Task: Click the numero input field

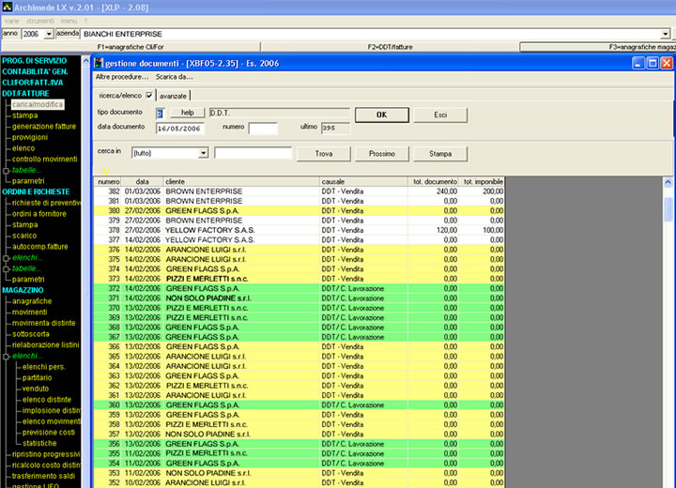Action: (263, 129)
